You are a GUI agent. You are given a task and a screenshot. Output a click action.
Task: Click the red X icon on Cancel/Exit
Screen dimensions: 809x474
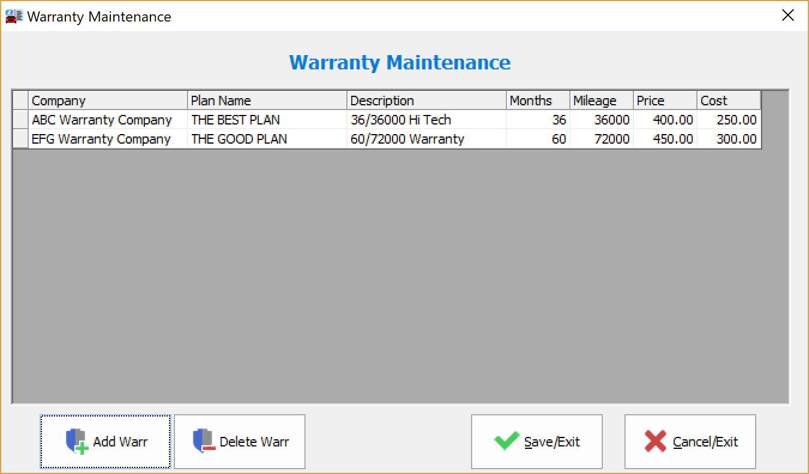(656, 442)
